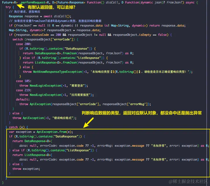Click 'responseObject['errorMsg']' argument
This screenshot has height=186, width=210.
(x=125, y=104)
